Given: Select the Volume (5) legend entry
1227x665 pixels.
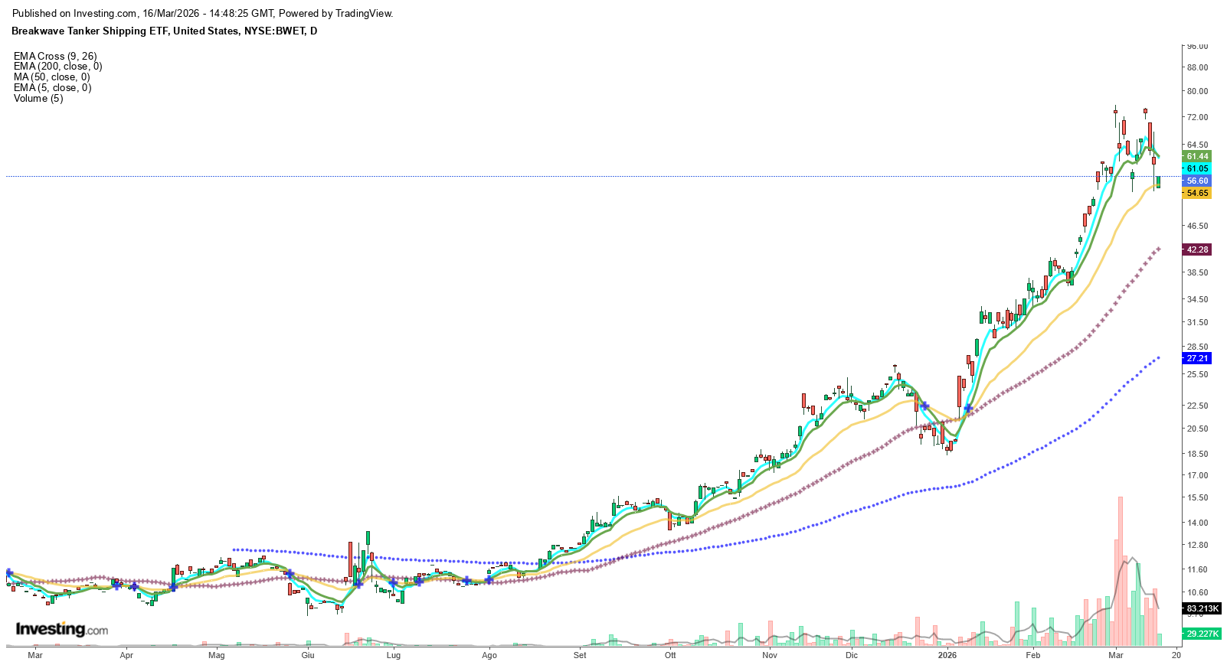Looking at the screenshot, I should [38, 99].
